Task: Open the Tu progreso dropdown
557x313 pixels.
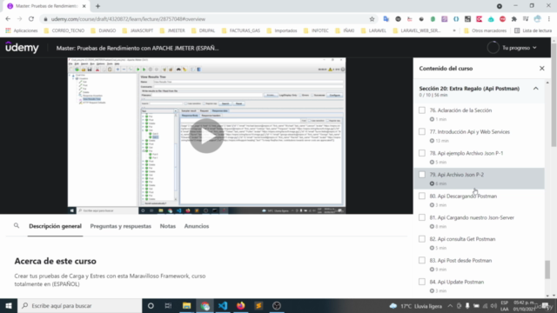Action: click(519, 48)
